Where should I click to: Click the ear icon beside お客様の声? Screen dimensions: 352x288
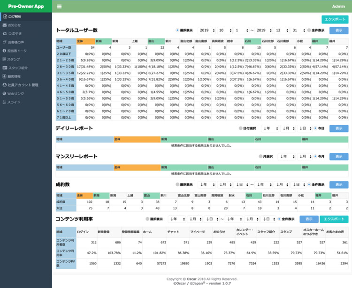pyautogui.click(x=5, y=42)
